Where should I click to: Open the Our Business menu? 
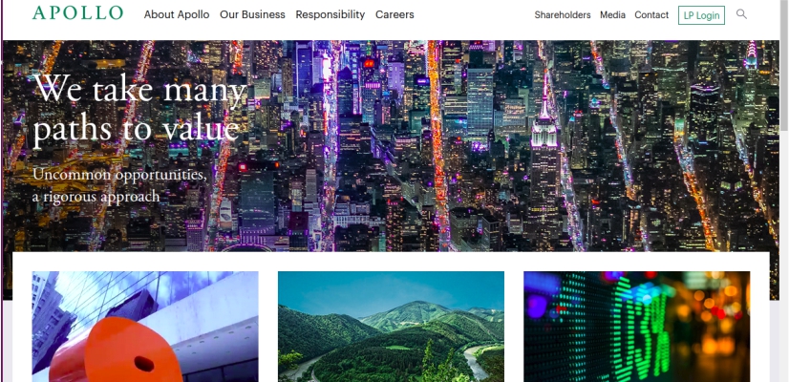252,14
